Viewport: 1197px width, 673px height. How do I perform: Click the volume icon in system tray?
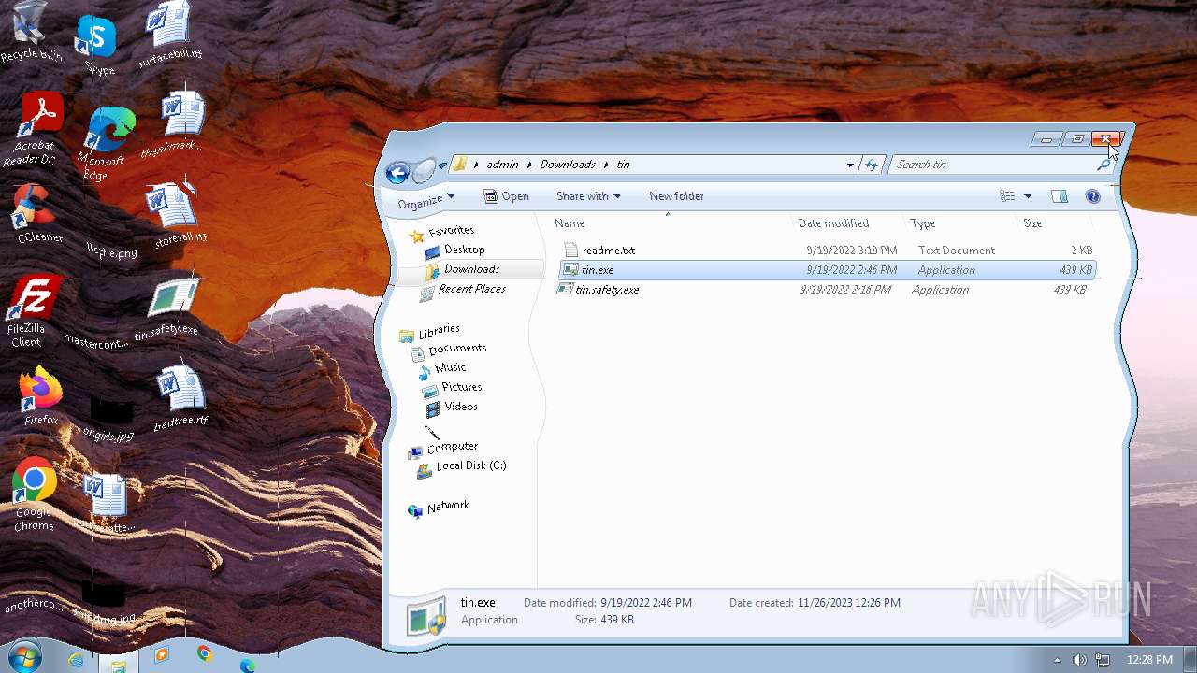click(x=1079, y=660)
